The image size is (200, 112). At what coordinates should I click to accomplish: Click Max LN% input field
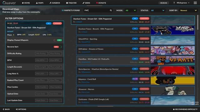coord(56,73)
